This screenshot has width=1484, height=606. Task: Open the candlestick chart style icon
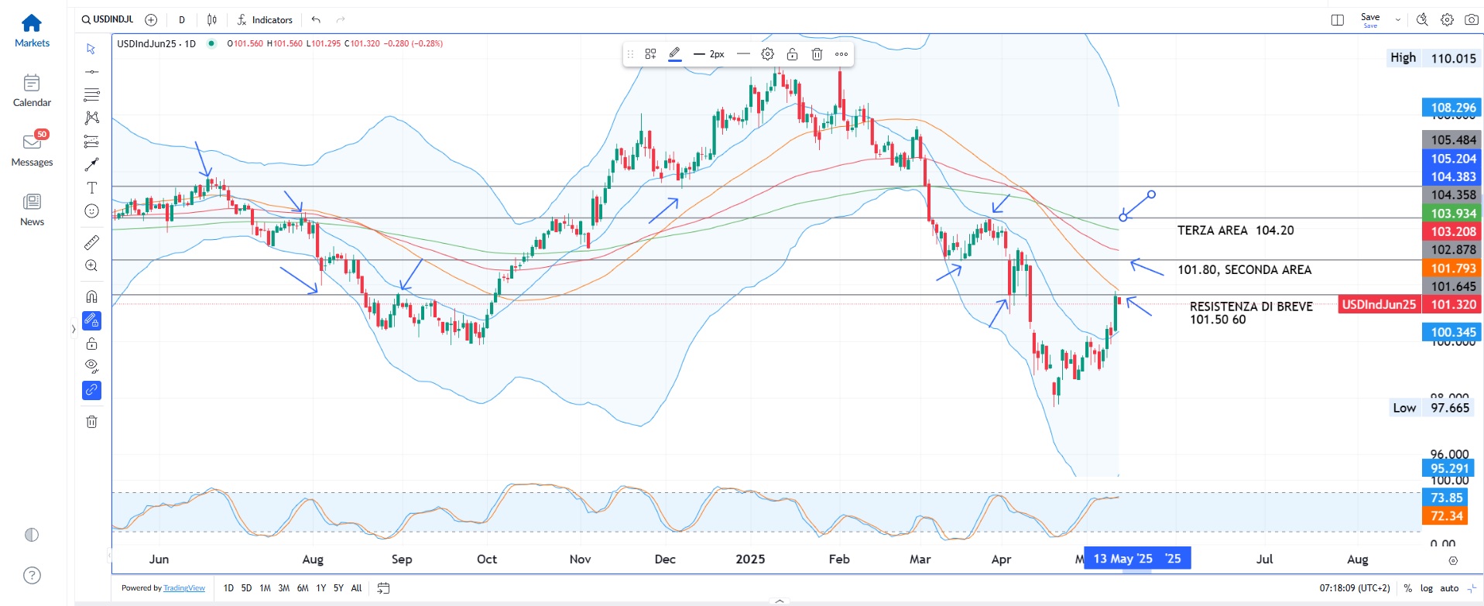pyautogui.click(x=212, y=20)
